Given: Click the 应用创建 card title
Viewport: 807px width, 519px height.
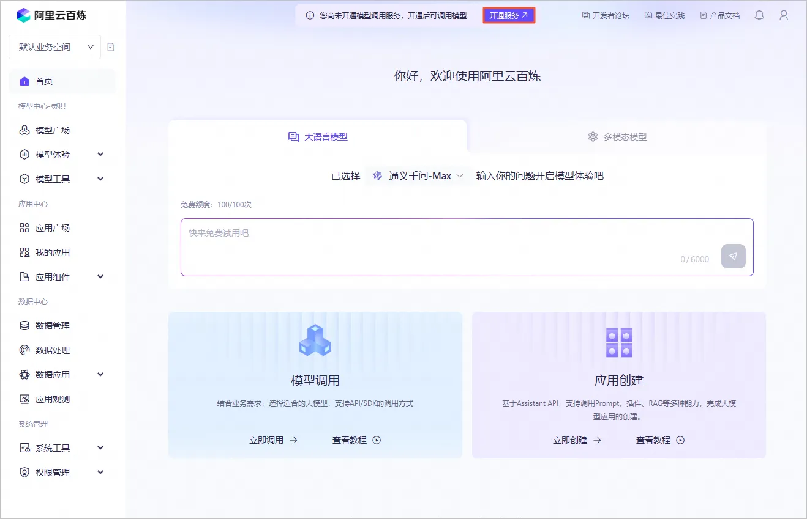Looking at the screenshot, I should [619, 380].
